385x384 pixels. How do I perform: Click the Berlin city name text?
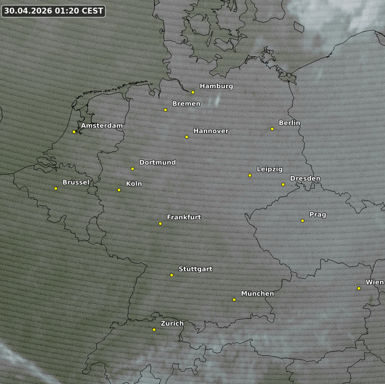[x=289, y=123]
